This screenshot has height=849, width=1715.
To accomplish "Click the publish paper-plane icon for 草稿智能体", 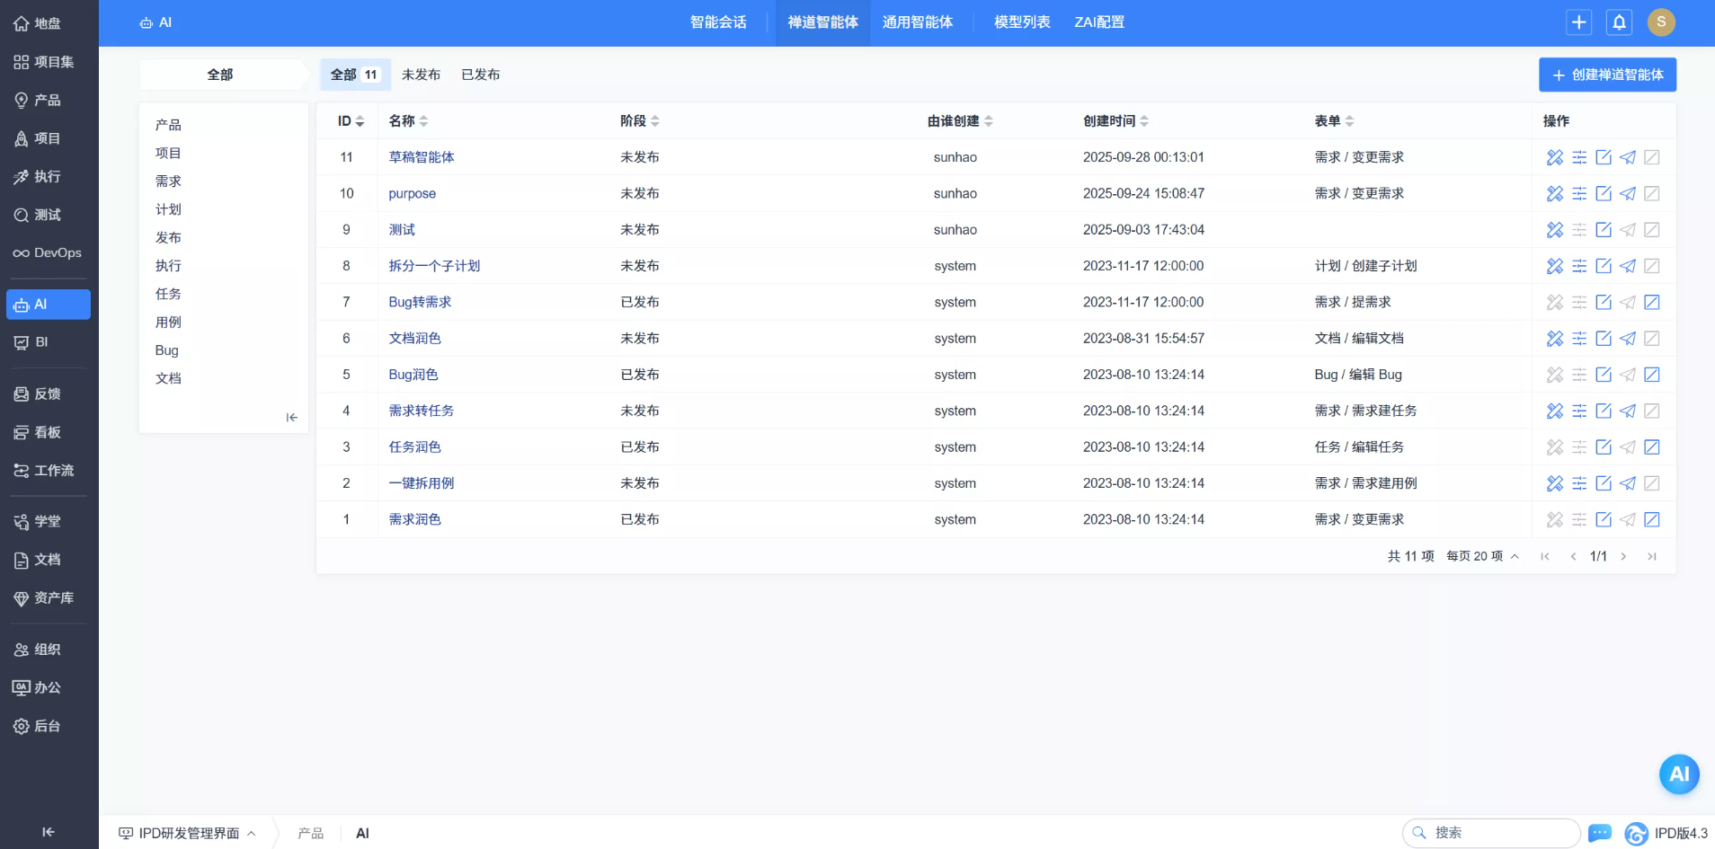I will tap(1627, 157).
